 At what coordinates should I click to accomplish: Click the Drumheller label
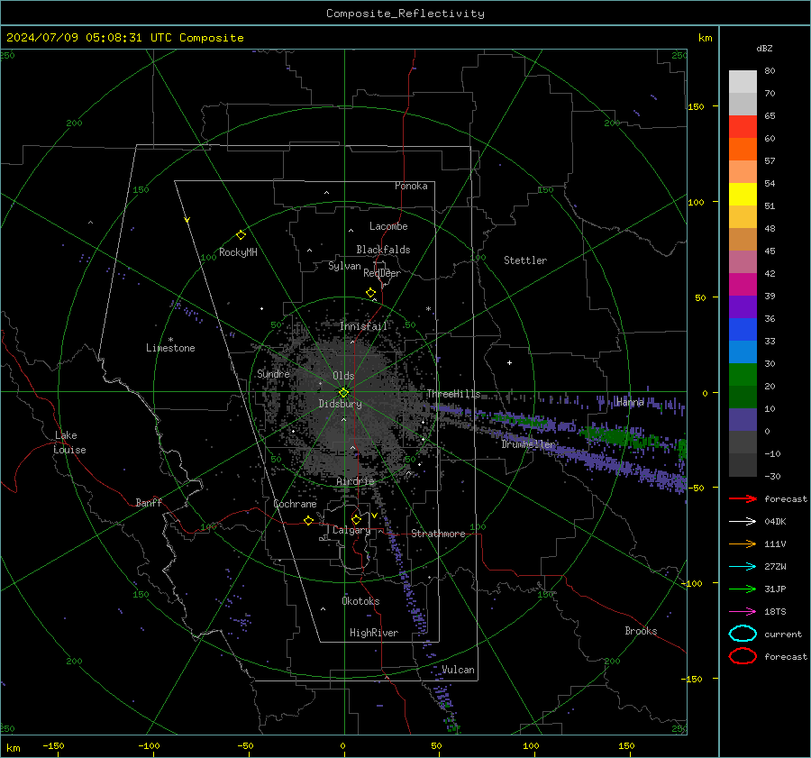[x=528, y=444]
